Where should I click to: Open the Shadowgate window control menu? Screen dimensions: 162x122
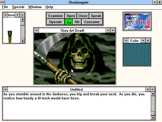coord(2,2)
